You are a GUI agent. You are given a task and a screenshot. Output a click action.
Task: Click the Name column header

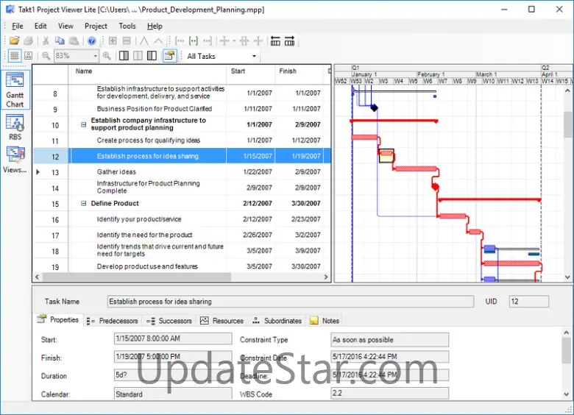pyautogui.click(x=147, y=74)
